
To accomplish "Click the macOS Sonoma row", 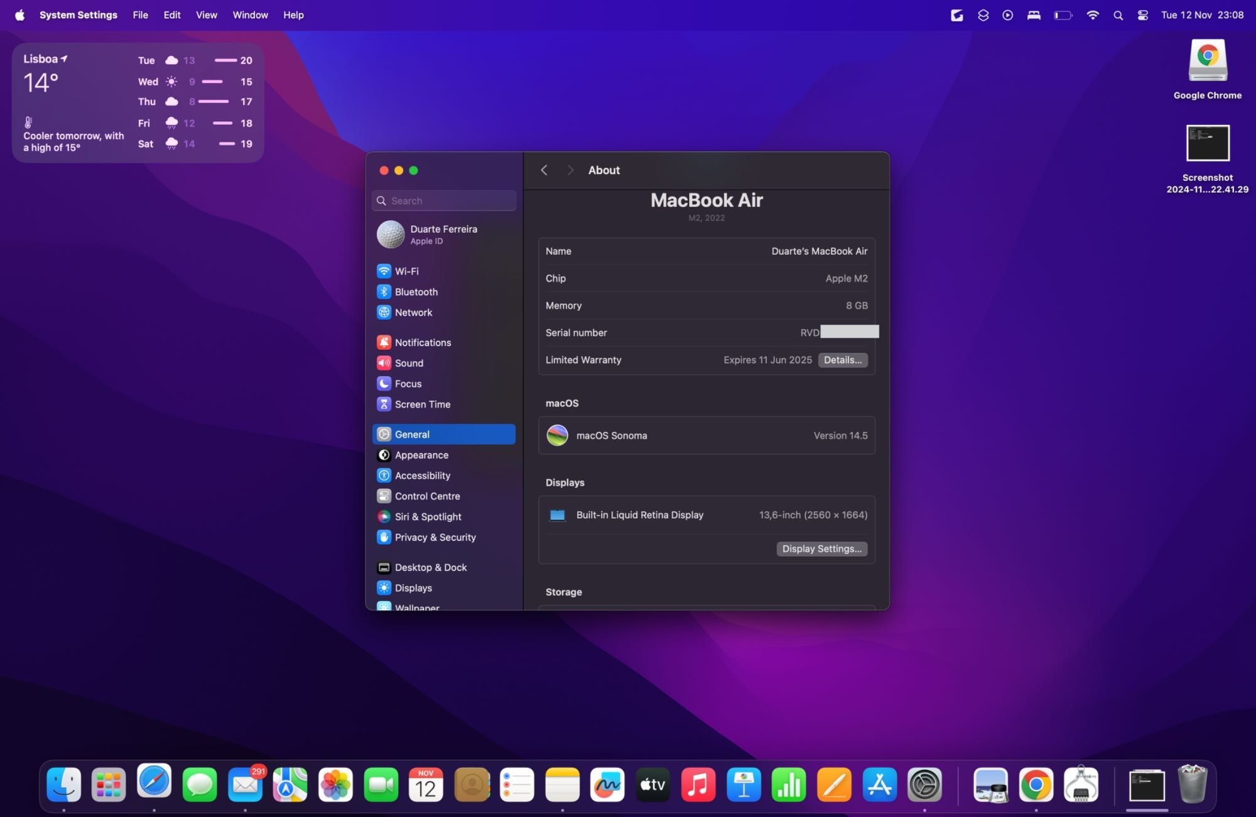I will [x=706, y=436].
